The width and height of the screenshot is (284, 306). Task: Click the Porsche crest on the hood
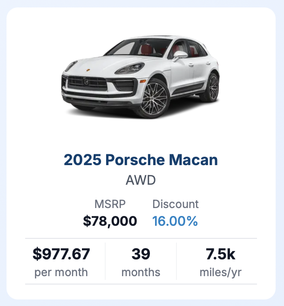click(x=88, y=70)
